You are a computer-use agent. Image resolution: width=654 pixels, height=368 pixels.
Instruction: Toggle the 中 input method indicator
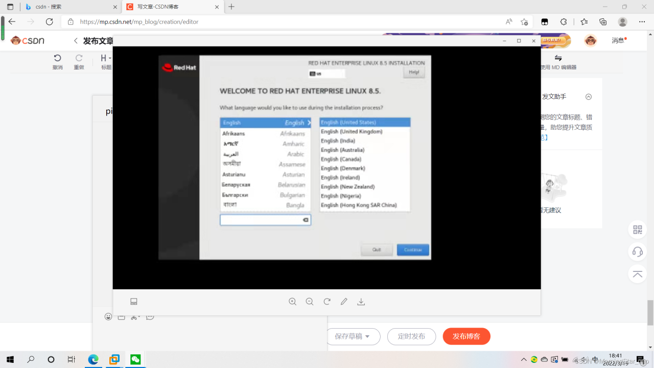point(595,359)
